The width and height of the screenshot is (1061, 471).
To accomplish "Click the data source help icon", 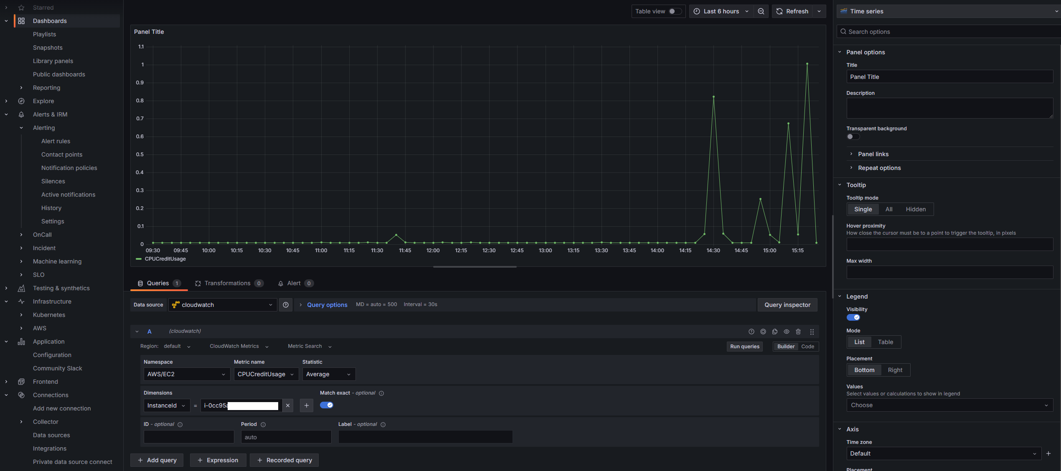I will [286, 305].
